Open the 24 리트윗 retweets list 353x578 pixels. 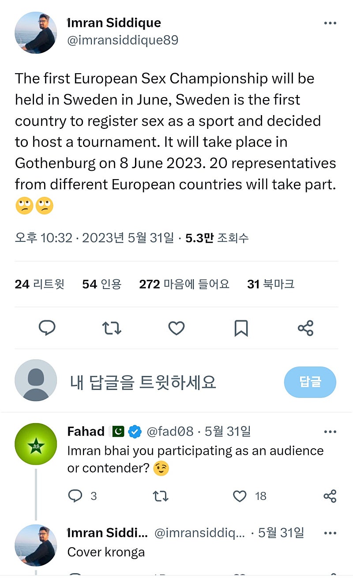pos(39,284)
